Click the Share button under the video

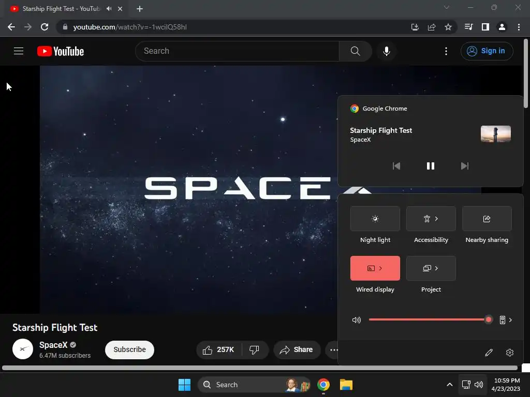click(297, 350)
